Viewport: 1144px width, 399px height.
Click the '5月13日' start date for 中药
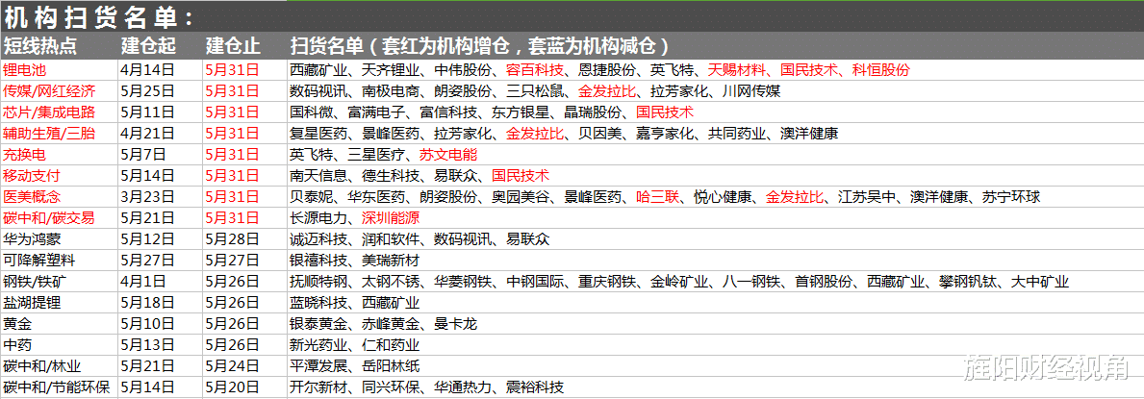click(148, 346)
